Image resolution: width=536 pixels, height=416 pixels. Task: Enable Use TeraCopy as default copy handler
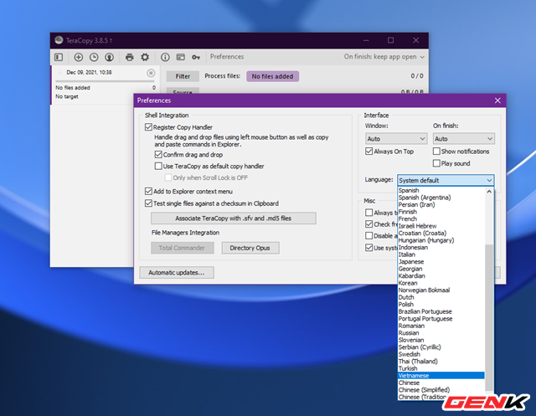(158, 166)
